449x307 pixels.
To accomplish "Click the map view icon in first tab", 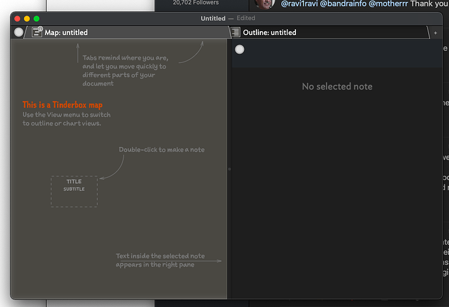I will pyautogui.click(x=37, y=32).
